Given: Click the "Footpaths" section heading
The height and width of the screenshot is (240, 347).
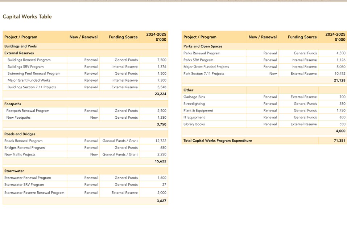Looking at the screenshot, I should point(13,104).
